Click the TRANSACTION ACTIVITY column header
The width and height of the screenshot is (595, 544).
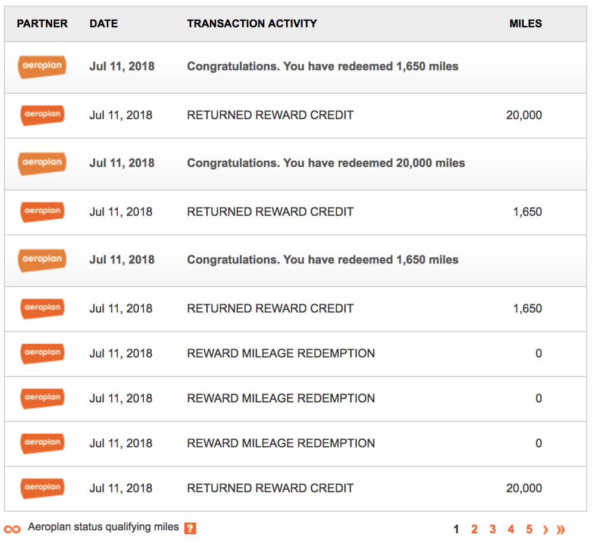tap(252, 24)
